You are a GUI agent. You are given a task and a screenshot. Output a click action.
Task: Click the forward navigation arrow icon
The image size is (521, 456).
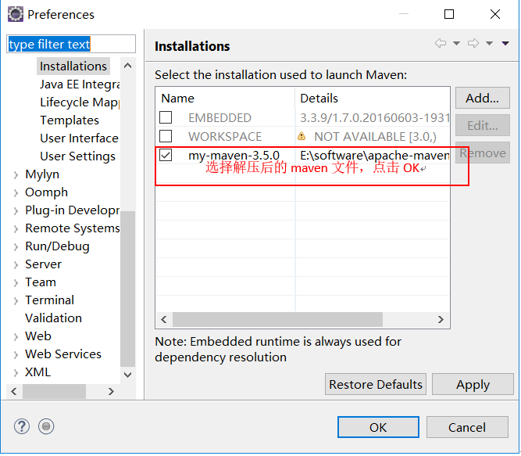[473, 43]
